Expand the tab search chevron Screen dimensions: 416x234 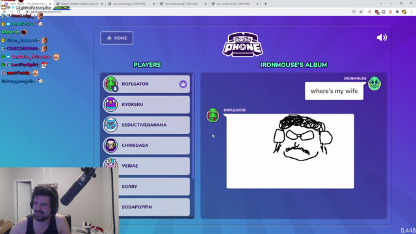pyautogui.click(x=381, y=3)
